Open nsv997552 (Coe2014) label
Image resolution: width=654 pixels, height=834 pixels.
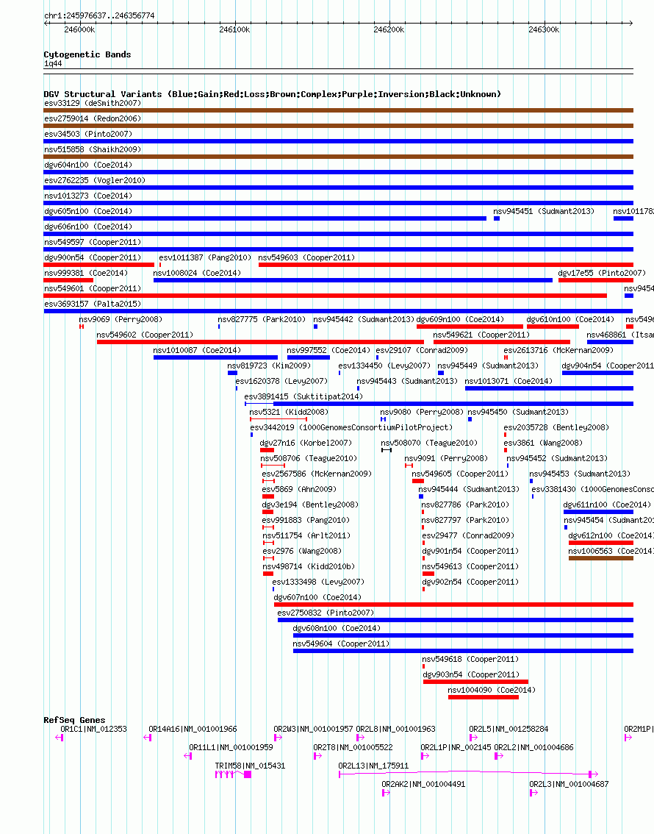328,350
